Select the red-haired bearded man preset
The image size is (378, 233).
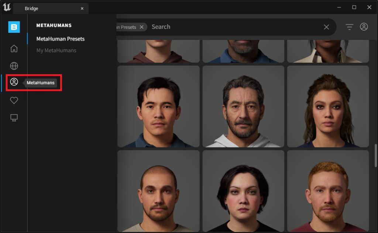(x=328, y=191)
